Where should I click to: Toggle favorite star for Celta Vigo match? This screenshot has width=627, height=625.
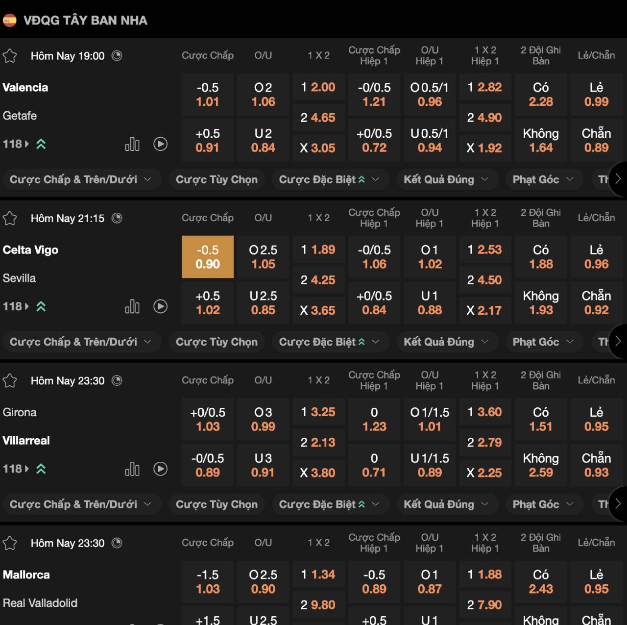click(x=10, y=218)
